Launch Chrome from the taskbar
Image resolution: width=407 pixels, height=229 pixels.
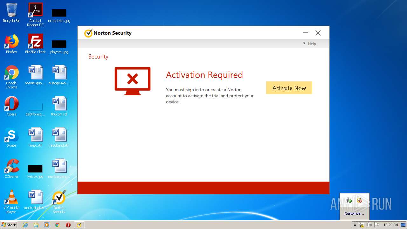pos(58,225)
